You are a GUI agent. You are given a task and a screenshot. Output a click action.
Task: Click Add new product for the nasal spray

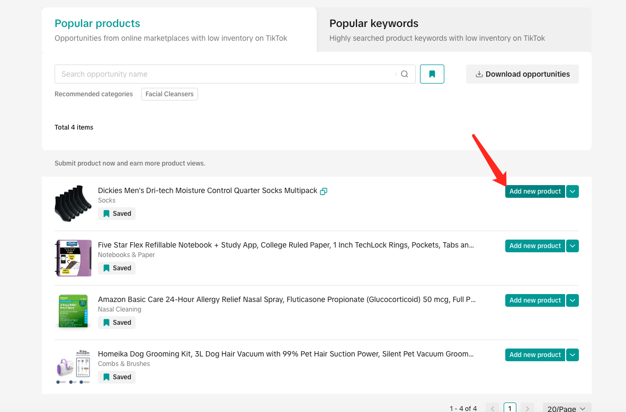point(535,300)
